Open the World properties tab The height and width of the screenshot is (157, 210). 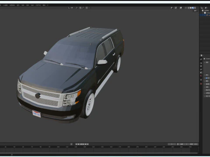click(201, 76)
